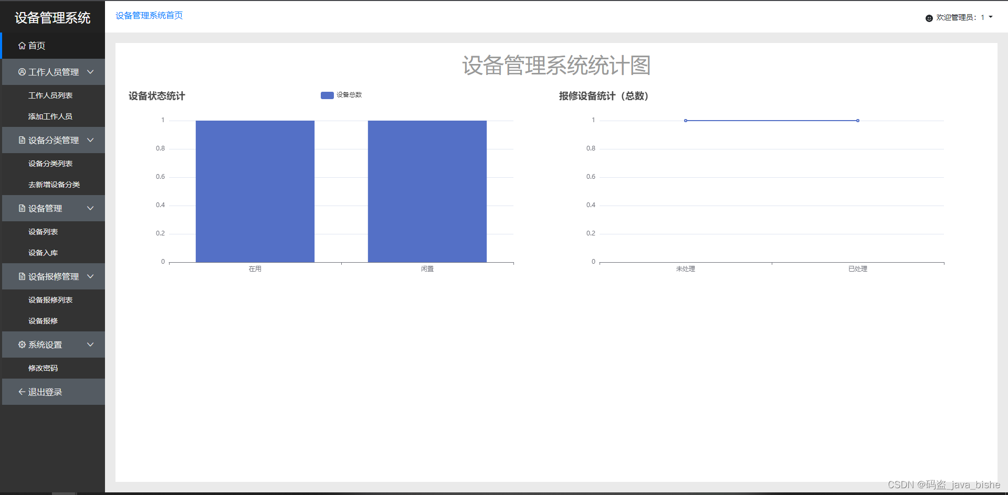Image resolution: width=1008 pixels, height=495 pixels.
Task: Open the 系统设置 gear icon
Action: (22, 345)
